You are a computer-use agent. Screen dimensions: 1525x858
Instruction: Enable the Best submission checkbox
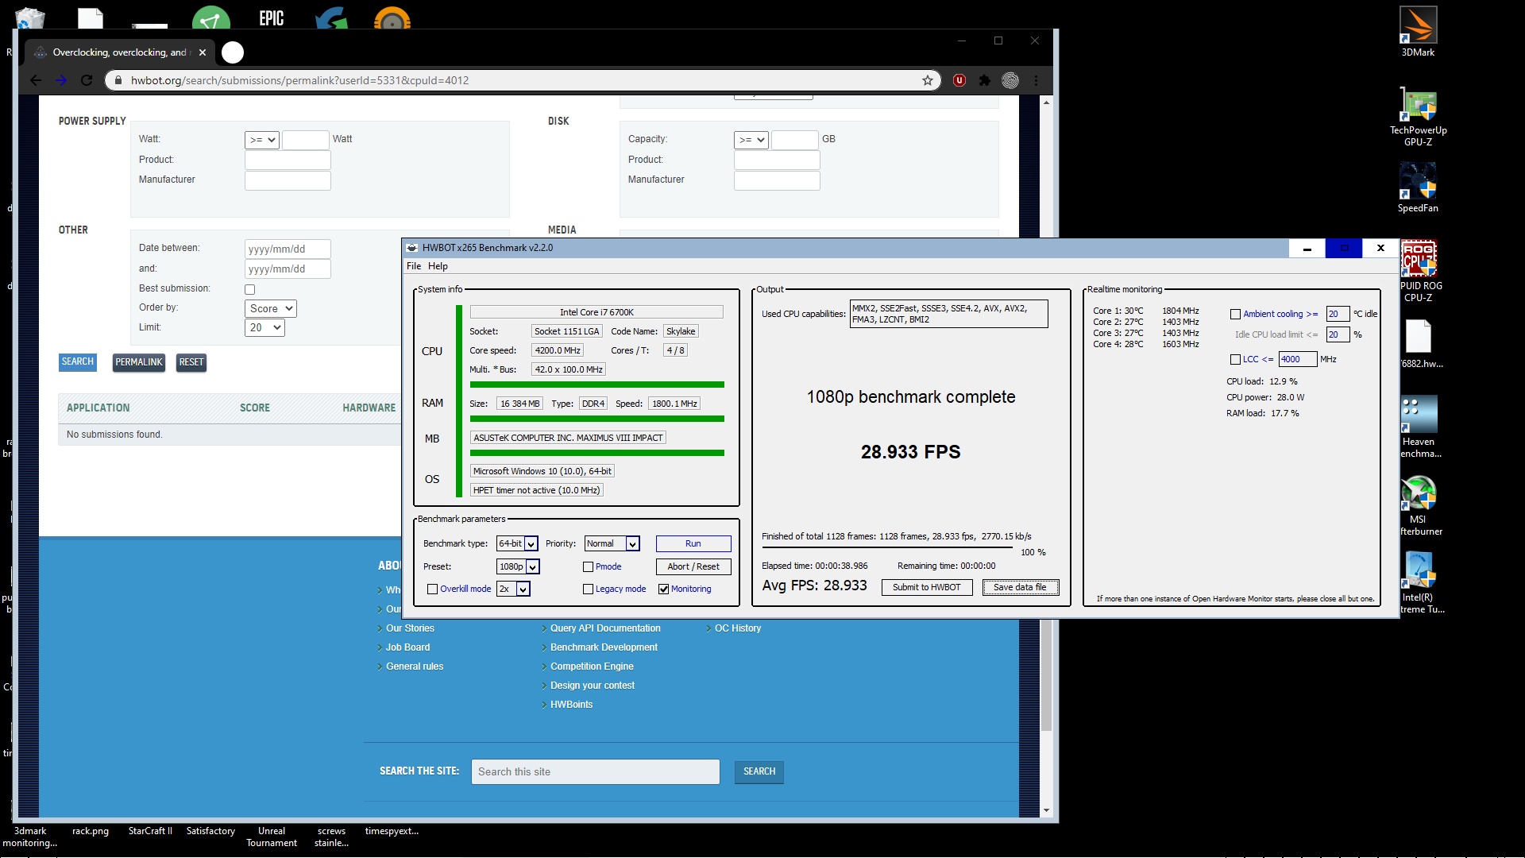(250, 289)
